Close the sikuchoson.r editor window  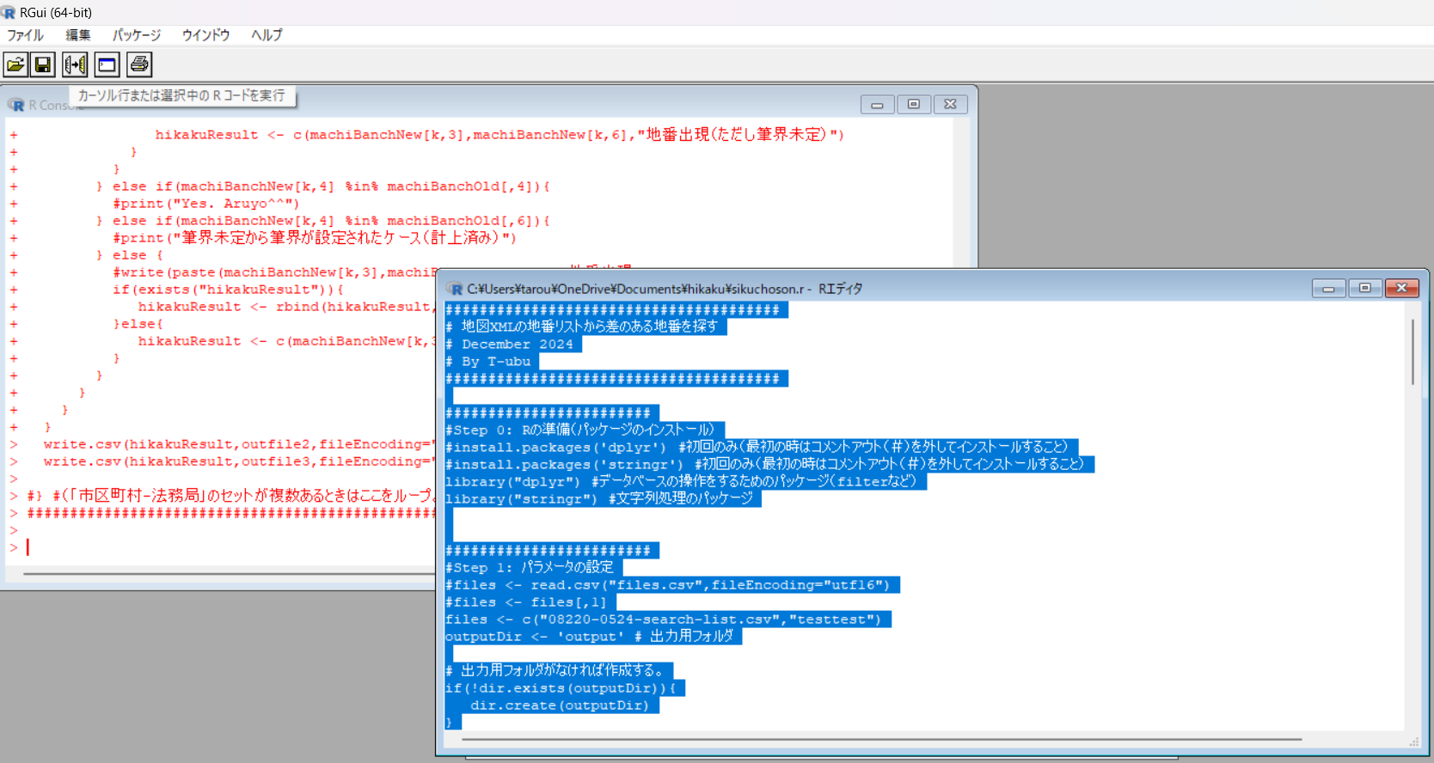1401,288
